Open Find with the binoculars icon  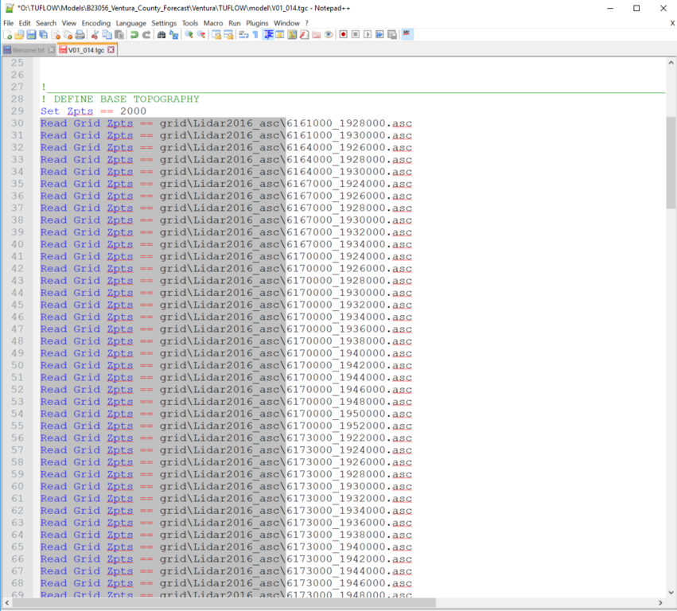coord(161,35)
